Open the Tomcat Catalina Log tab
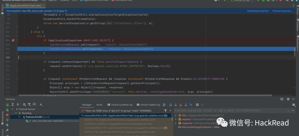The width and height of the screenshot is (299, 136). 149,105
